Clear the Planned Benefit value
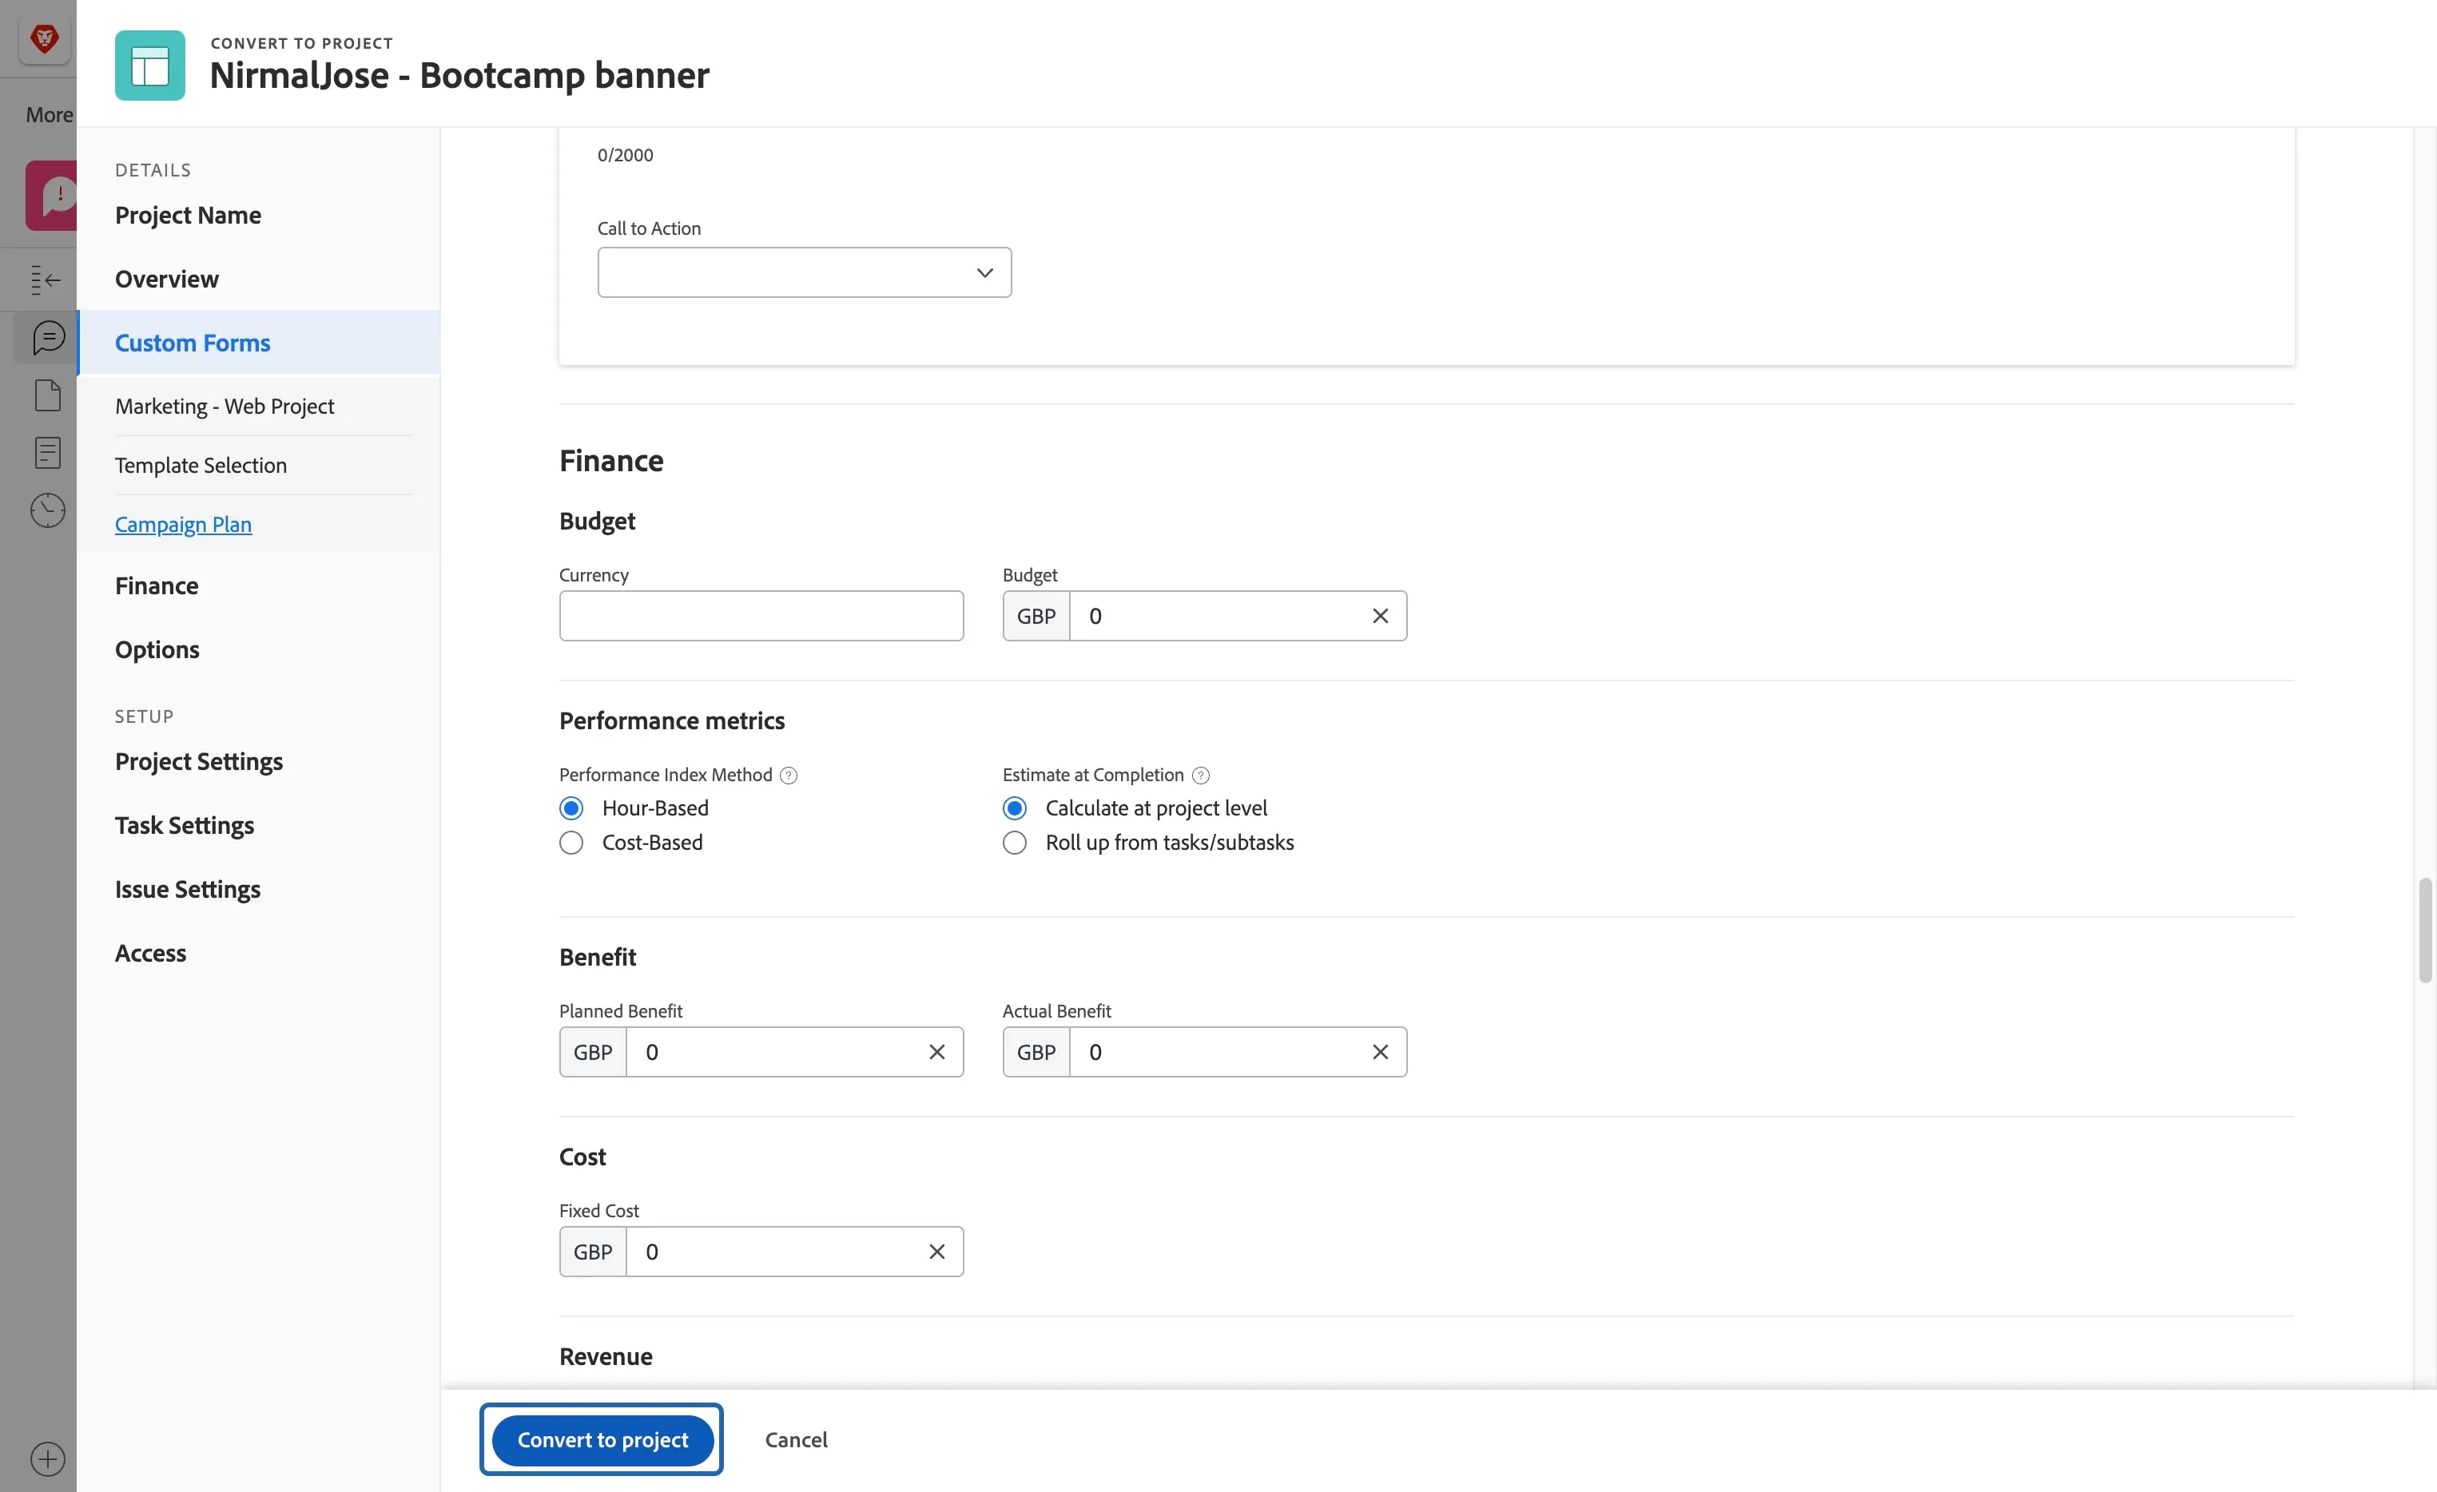 936,1052
